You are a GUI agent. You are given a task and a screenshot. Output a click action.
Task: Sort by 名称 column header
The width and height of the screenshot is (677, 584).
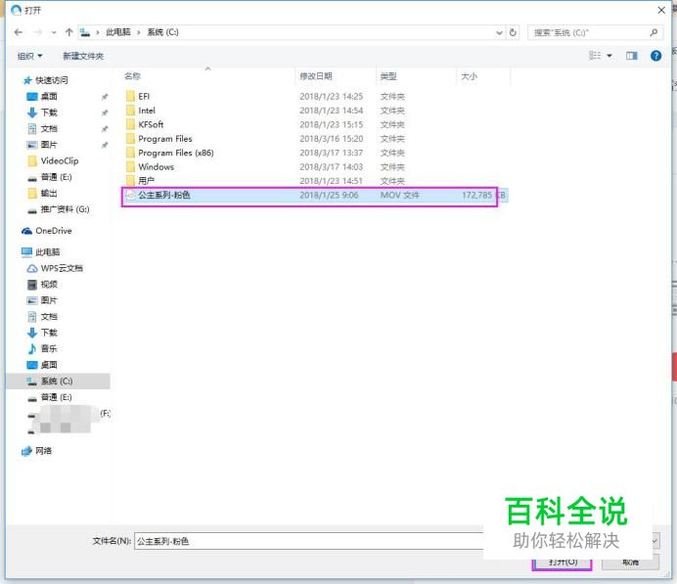[x=132, y=76]
